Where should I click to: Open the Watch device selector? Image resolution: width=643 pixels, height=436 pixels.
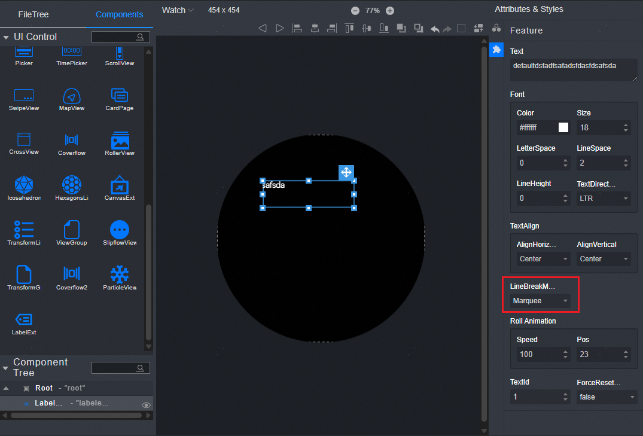tap(178, 10)
